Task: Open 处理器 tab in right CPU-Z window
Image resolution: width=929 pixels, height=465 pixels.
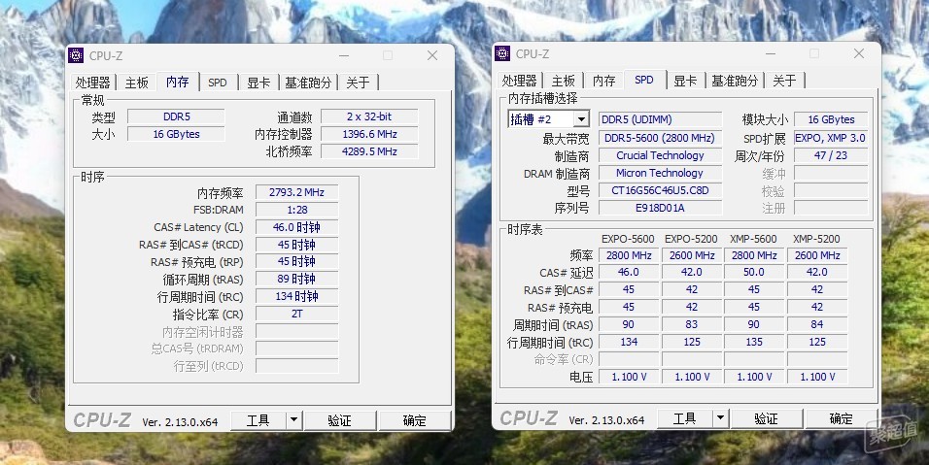Action: (519, 81)
